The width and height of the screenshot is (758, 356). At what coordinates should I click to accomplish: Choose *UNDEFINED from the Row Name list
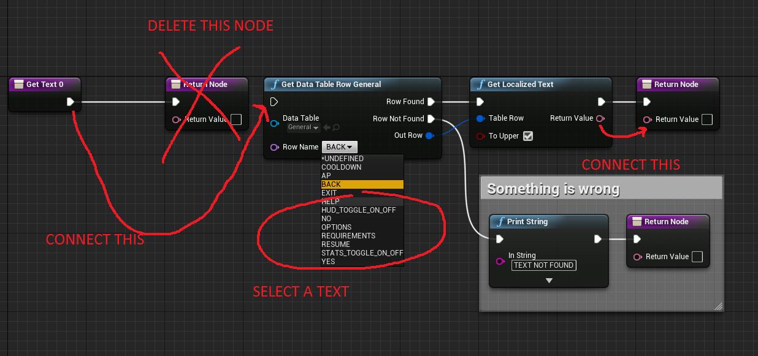pos(362,159)
